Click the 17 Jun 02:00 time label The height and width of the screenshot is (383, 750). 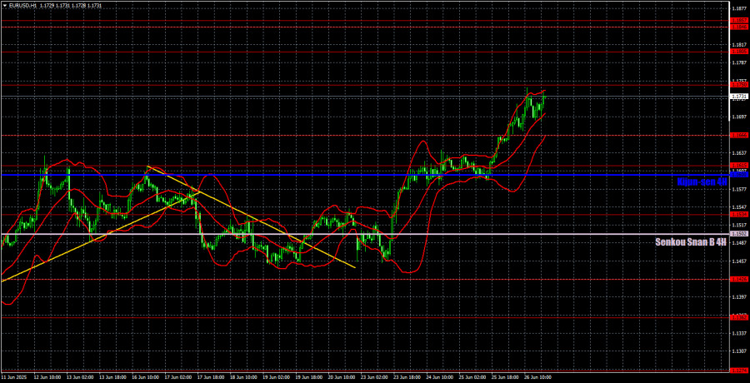click(x=179, y=377)
